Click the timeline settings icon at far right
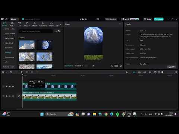This screenshot has height=134, width=179. (176, 72)
